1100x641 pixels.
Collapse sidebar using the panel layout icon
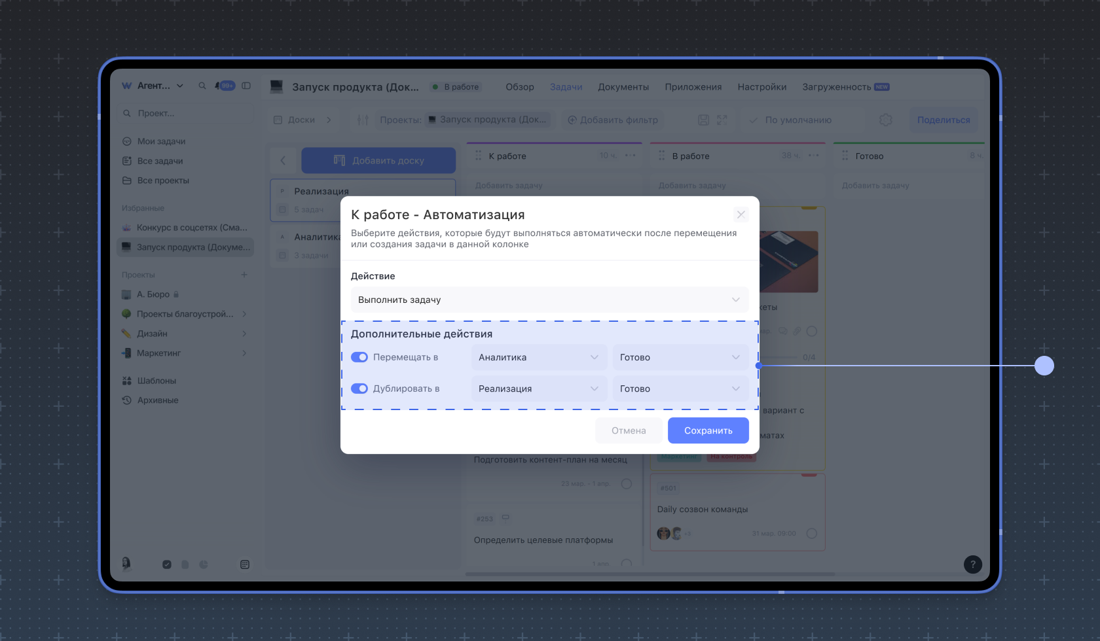(246, 86)
